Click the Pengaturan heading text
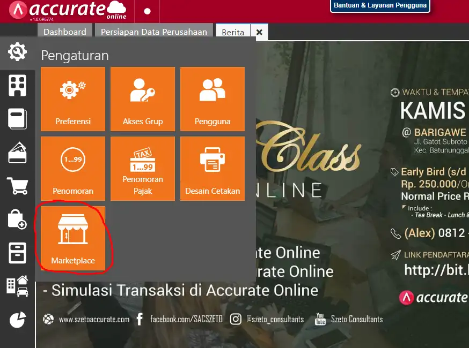This screenshot has height=348, width=469. 75,56
